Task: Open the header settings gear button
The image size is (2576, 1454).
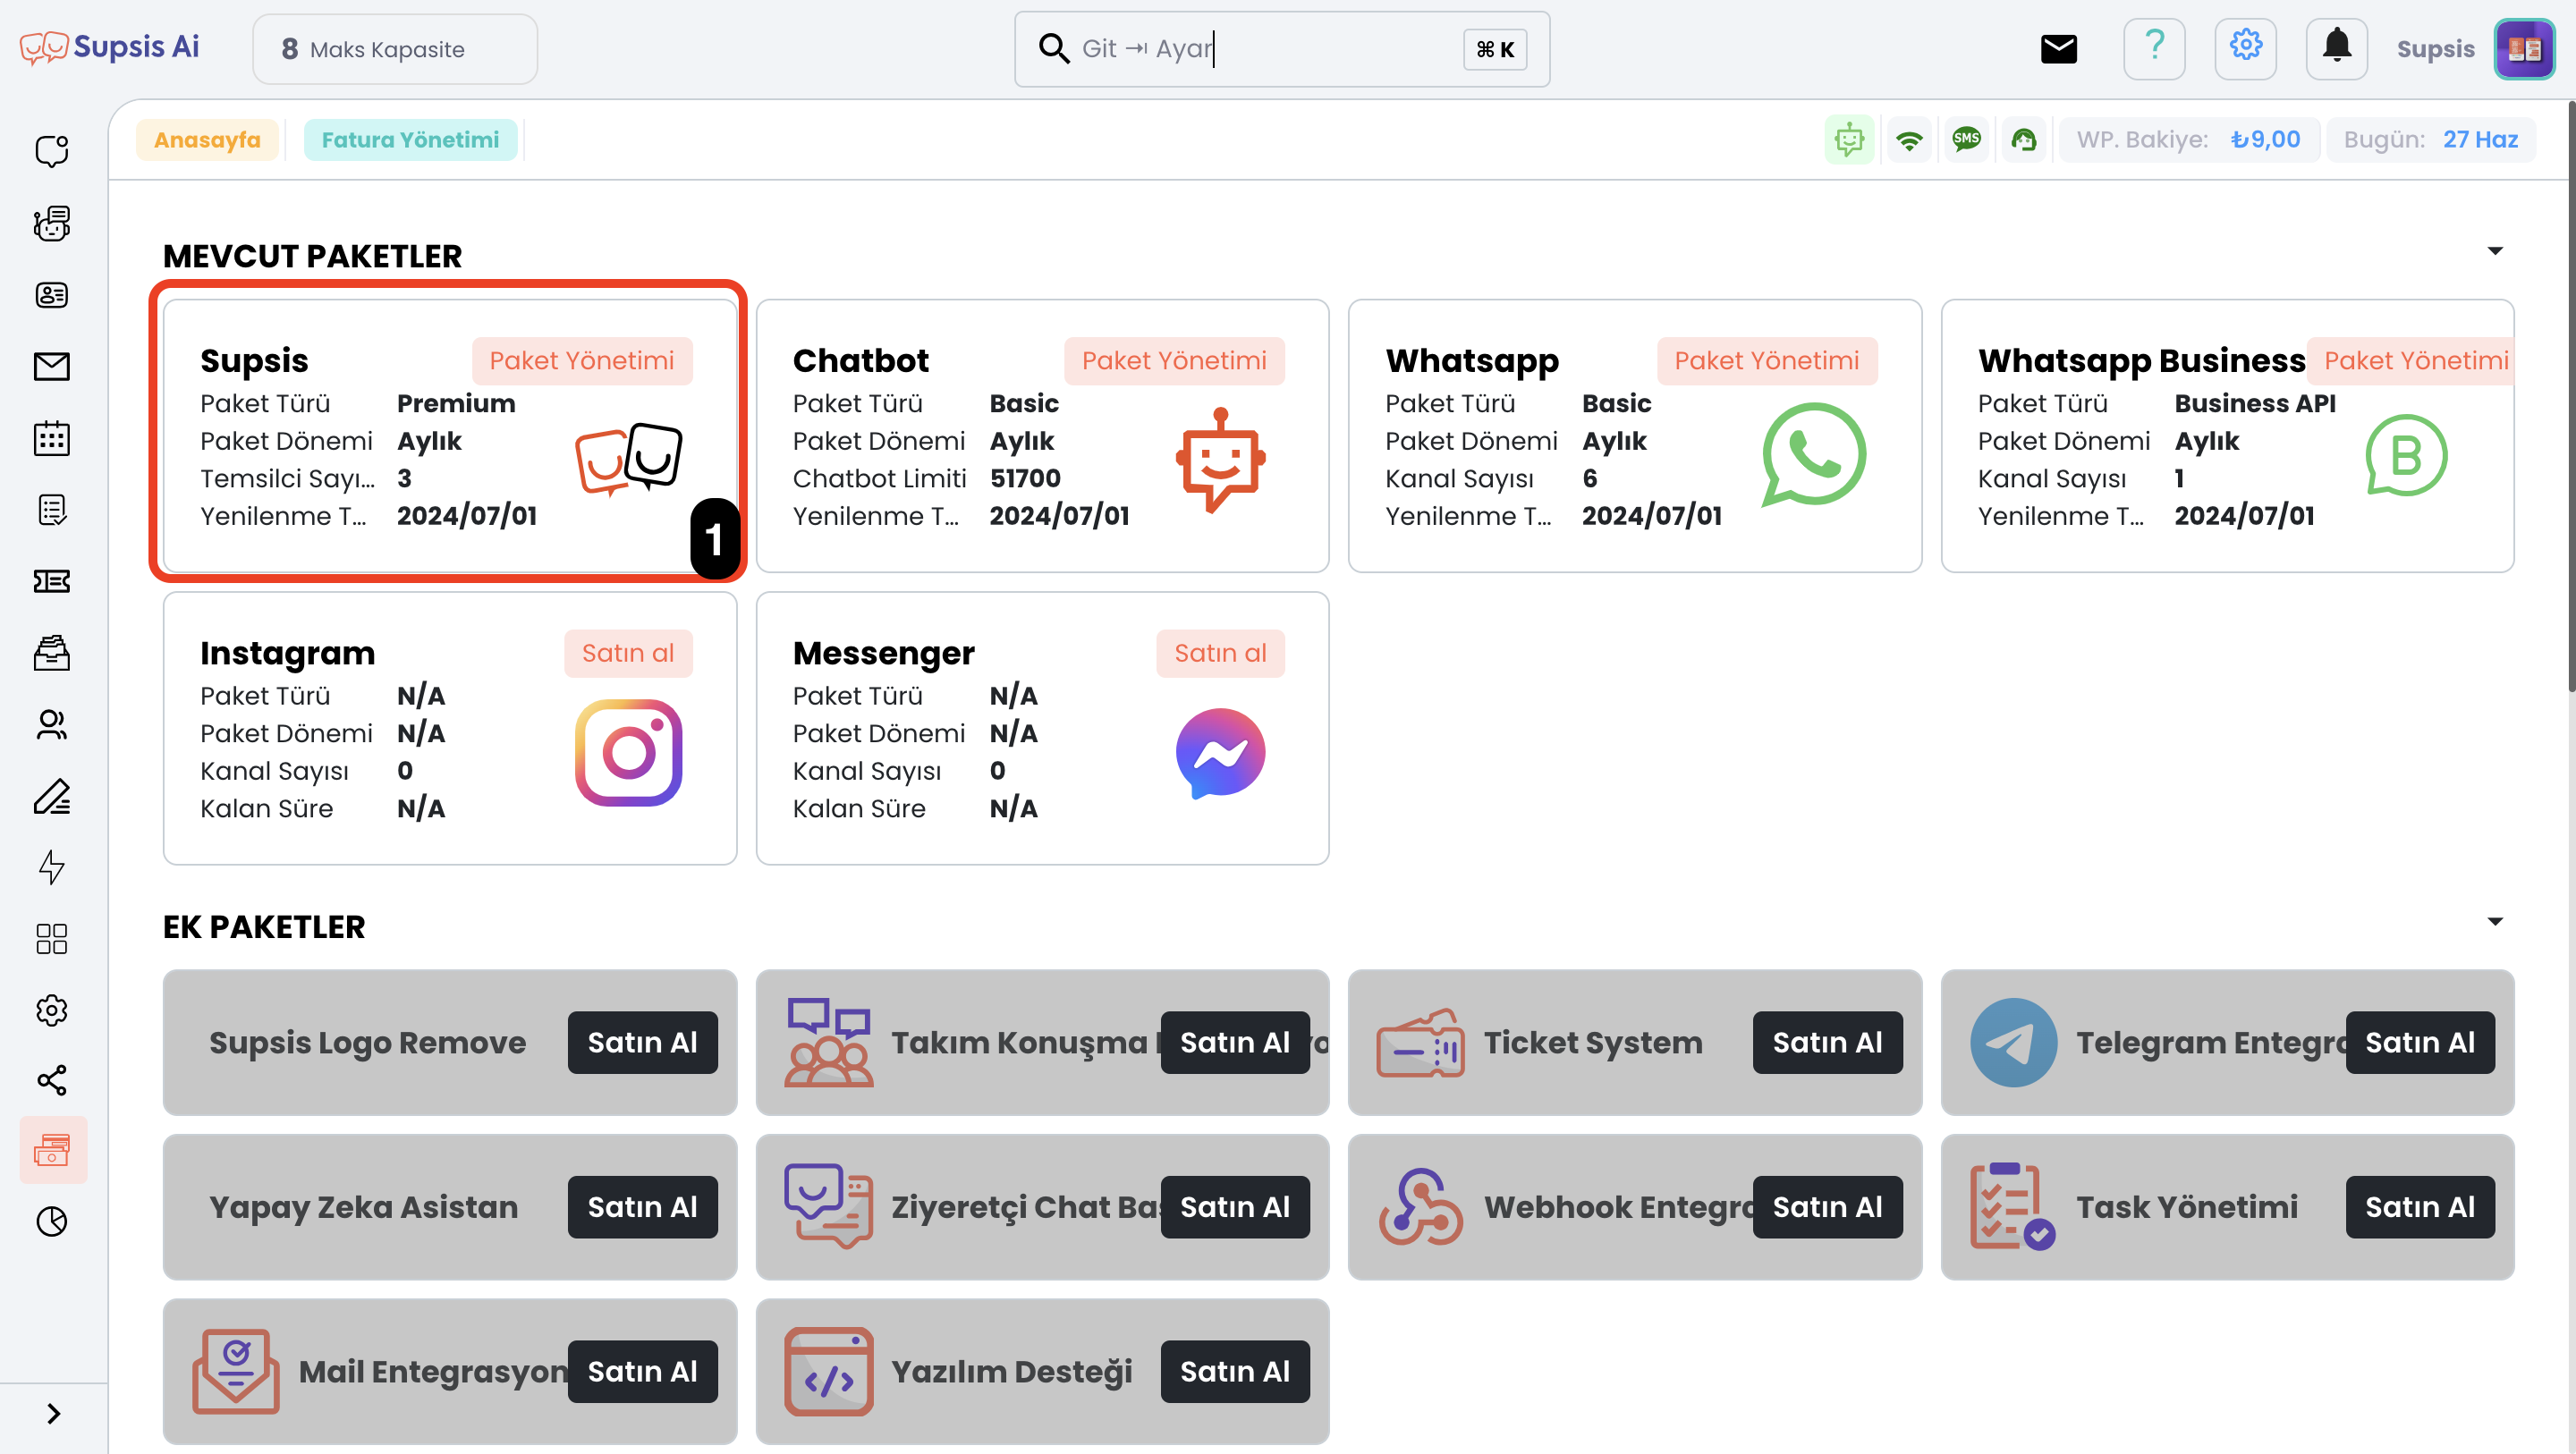Action: click(x=2245, y=48)
